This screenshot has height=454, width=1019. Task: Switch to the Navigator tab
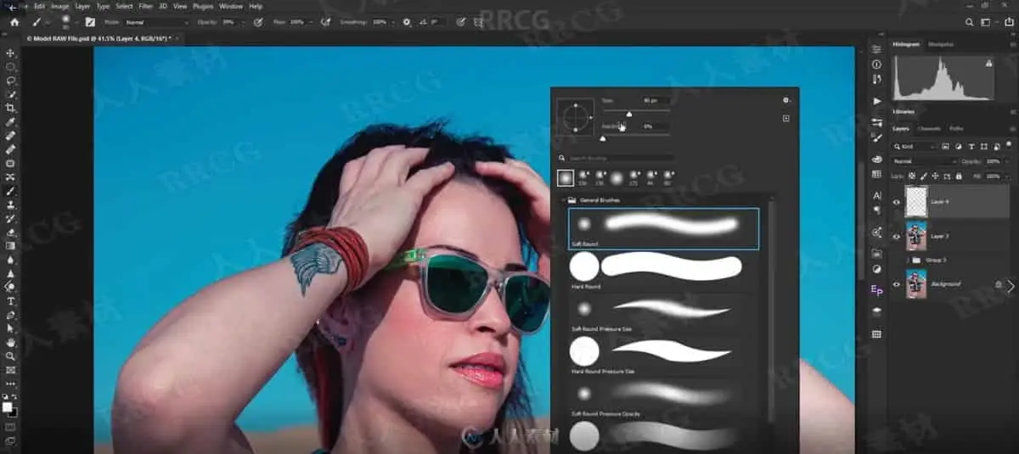[940, 44]
